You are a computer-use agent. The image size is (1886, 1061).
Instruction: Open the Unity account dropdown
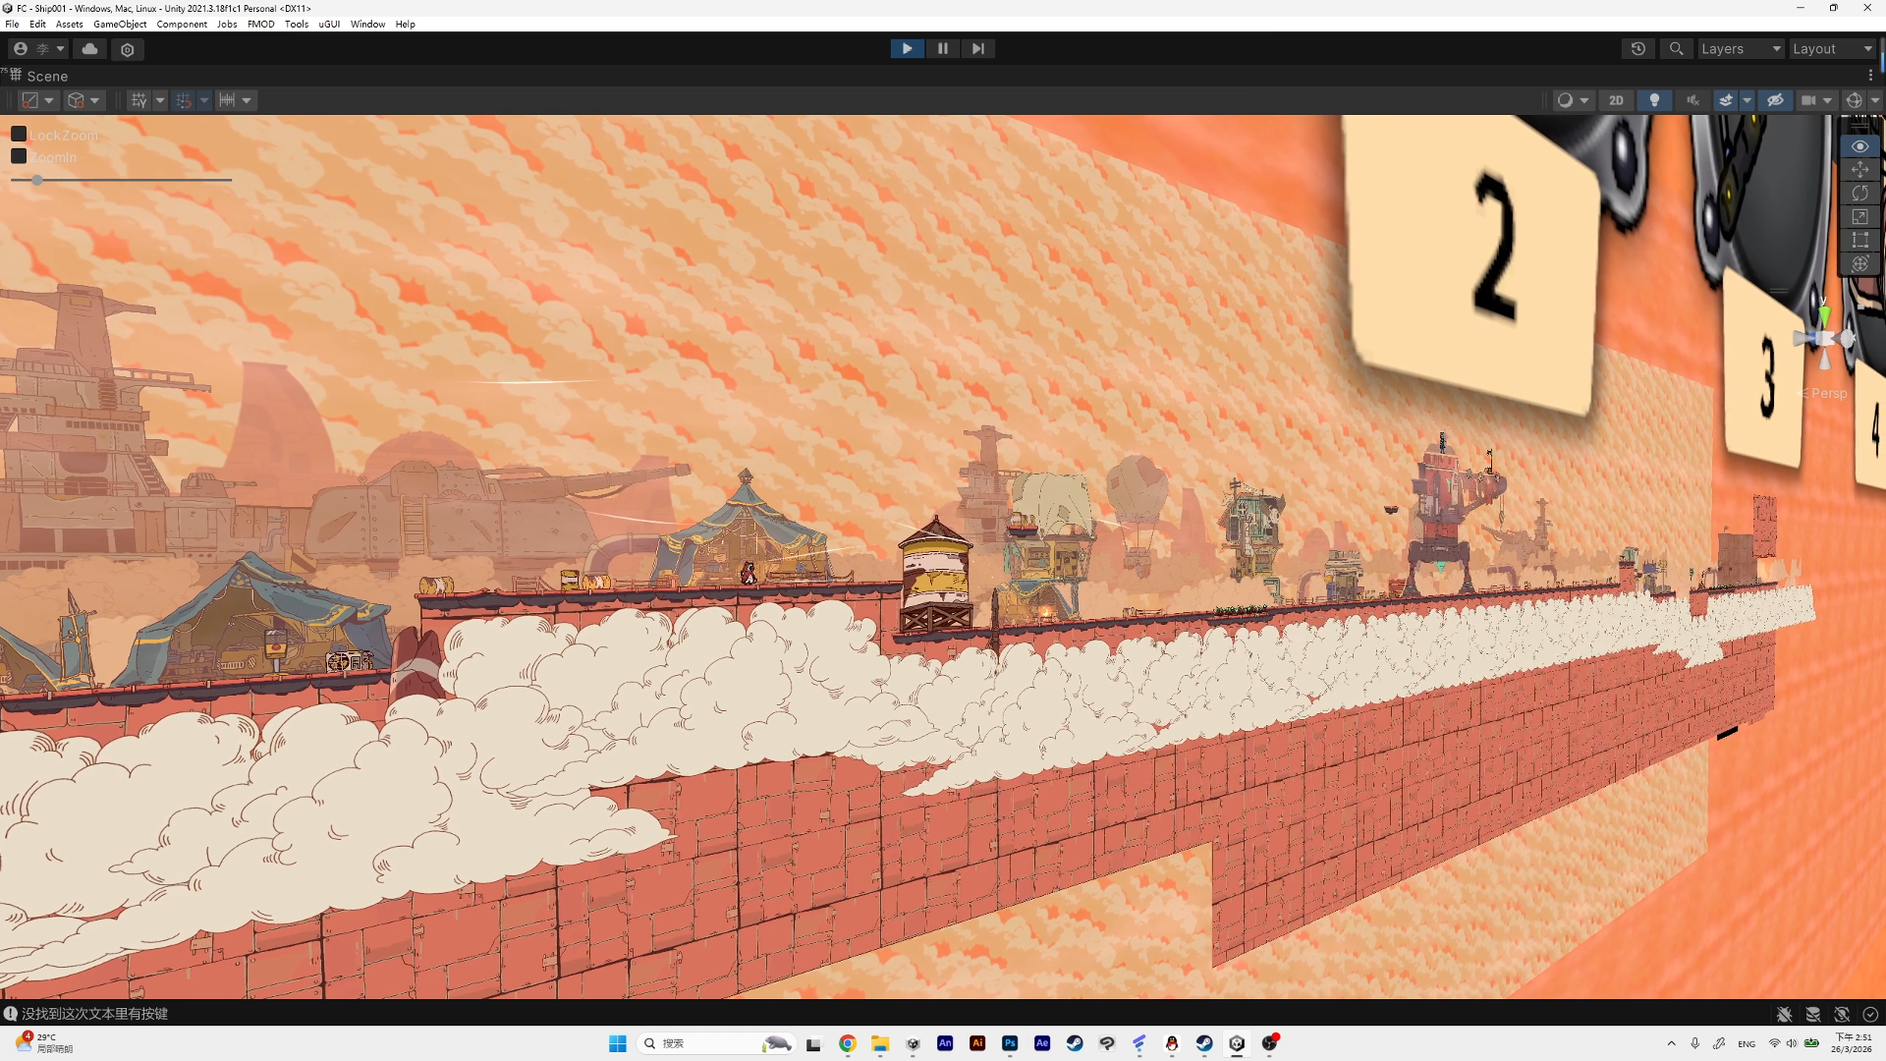pyautogui.click(x=39, y=49)
